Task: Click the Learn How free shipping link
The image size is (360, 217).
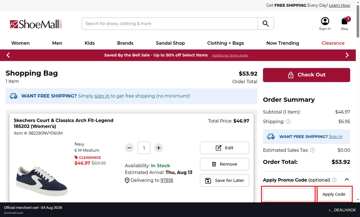Action: (x=340, y=5)
